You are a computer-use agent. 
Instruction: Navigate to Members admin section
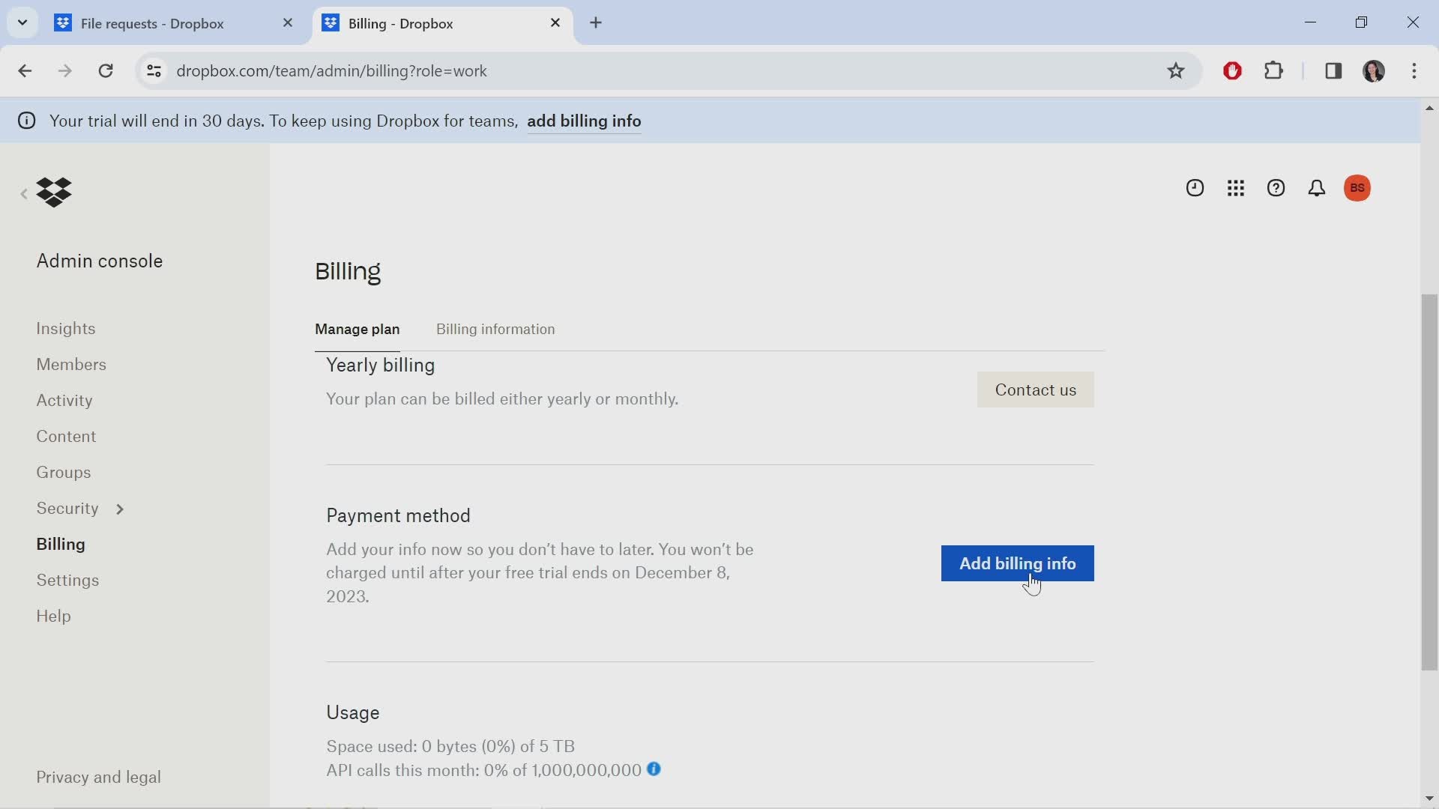pos(71,363)
